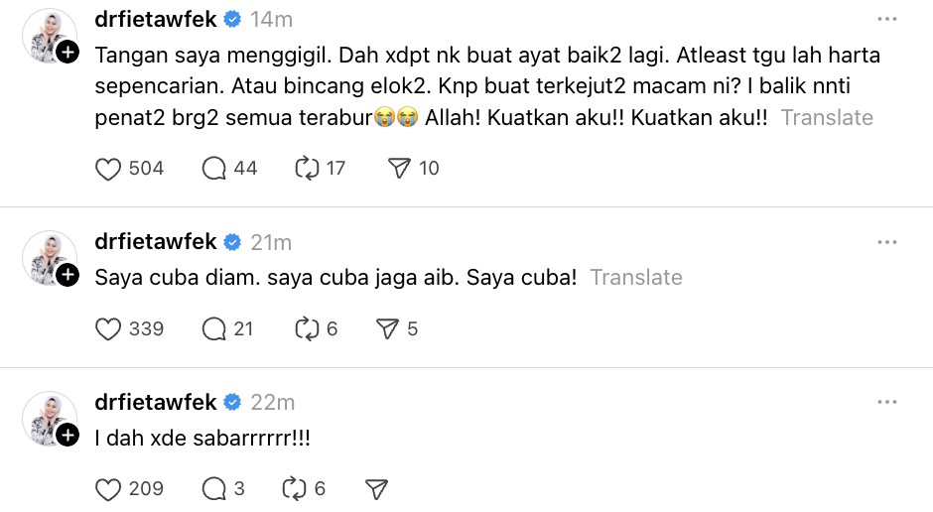Open replies on the 14m post
Screen dimensions: 933x512
pyautogui.click(x=215, y=169)
